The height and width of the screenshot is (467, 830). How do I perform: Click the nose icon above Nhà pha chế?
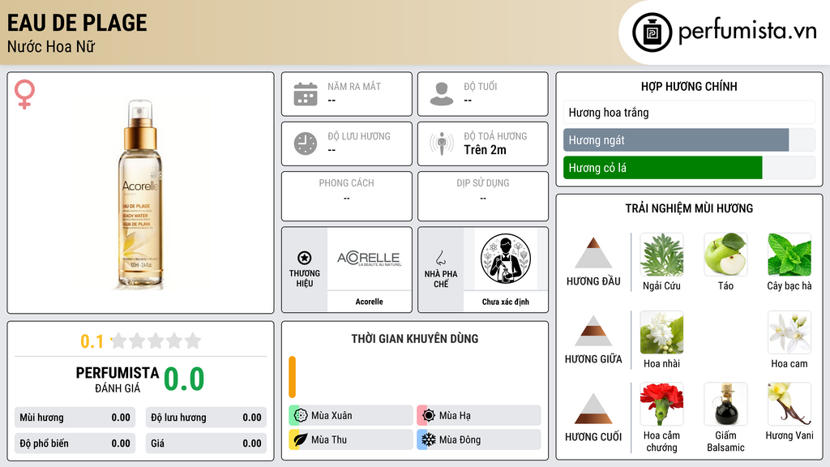pos(440,258)
